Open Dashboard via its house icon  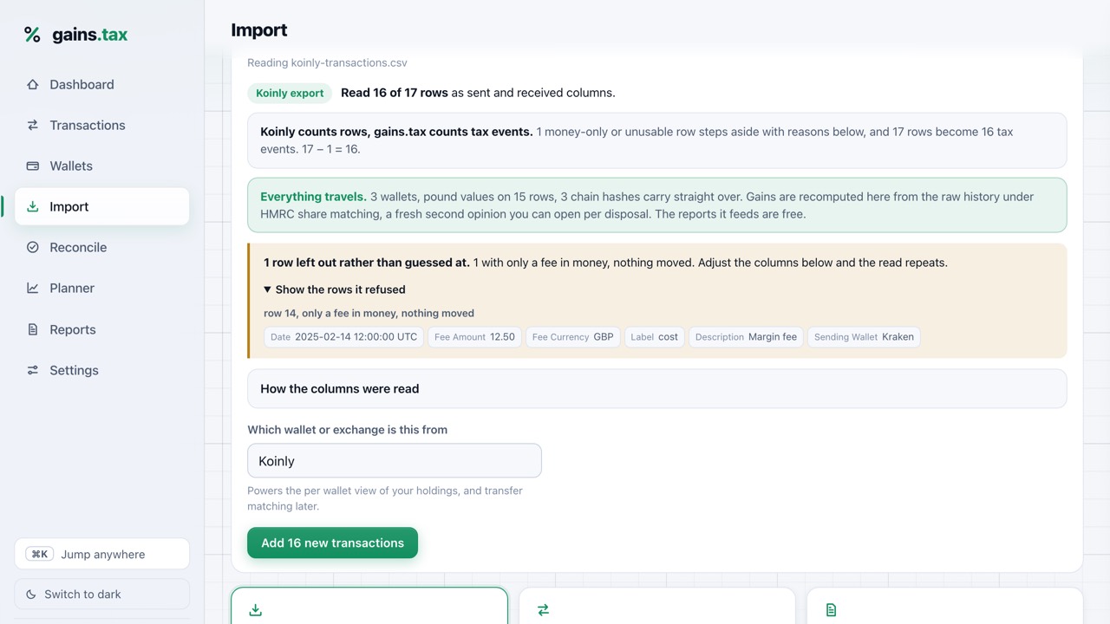33,84
